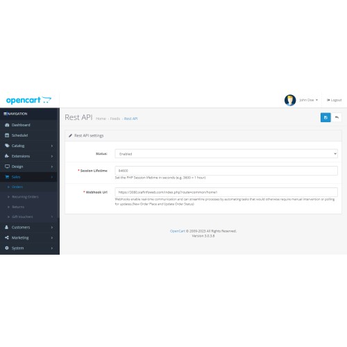Focus the Session Lifetime input field
This screenshot has width=347, height=347.
[x=226, y=171]
